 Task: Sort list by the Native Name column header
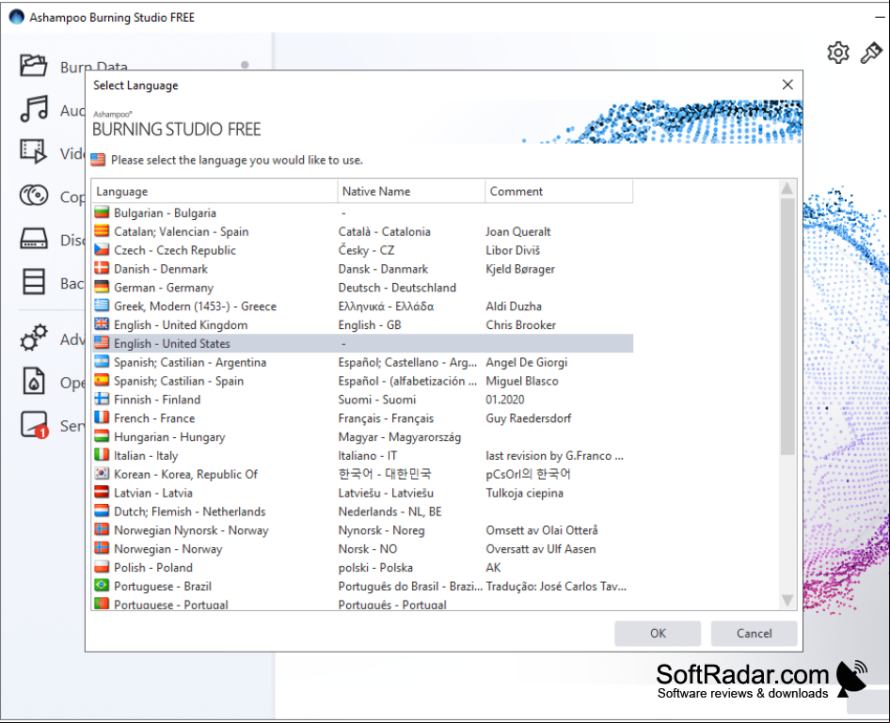[x=411, y=192]
